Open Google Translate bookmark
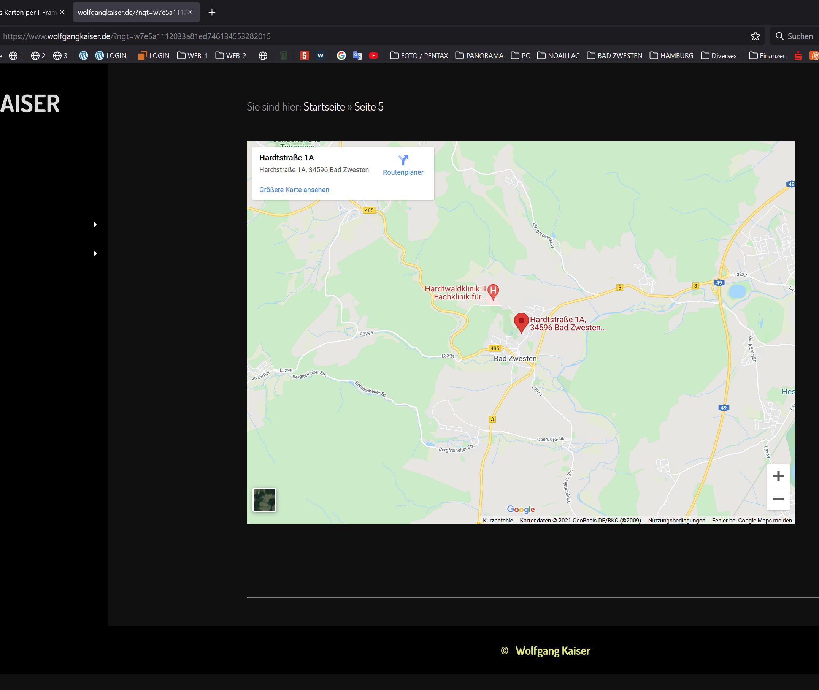819x690 pixels. [357, 55]
